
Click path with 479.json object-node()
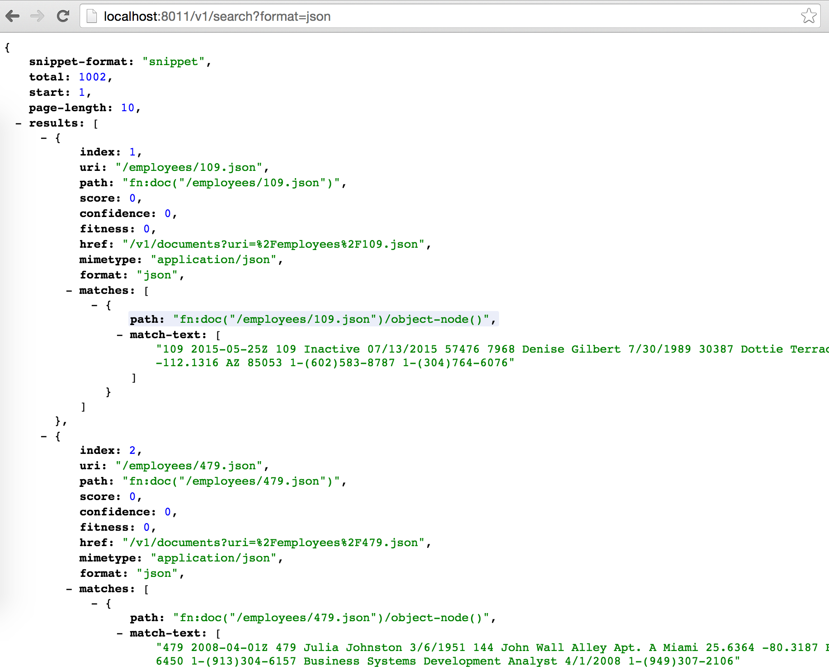(x=331, y=618)
